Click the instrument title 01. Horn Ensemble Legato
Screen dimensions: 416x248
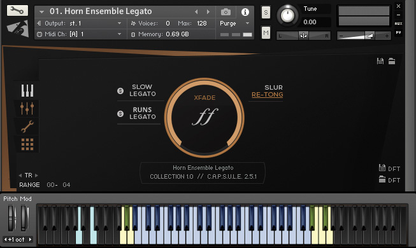click(101, 11)
